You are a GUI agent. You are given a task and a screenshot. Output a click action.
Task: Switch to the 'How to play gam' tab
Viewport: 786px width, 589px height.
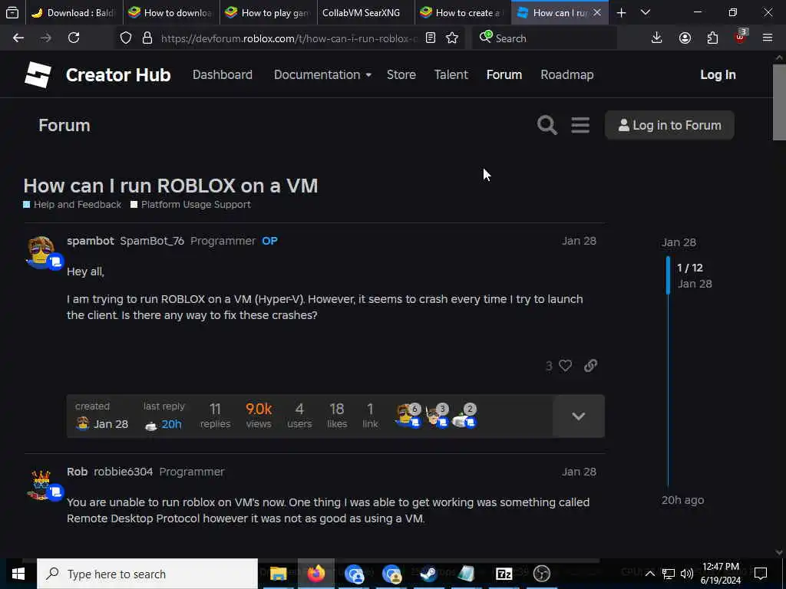268,13
